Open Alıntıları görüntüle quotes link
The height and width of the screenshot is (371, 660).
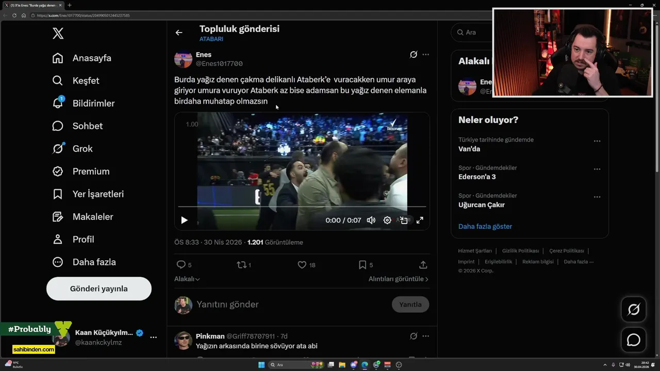tap(398, 279)
